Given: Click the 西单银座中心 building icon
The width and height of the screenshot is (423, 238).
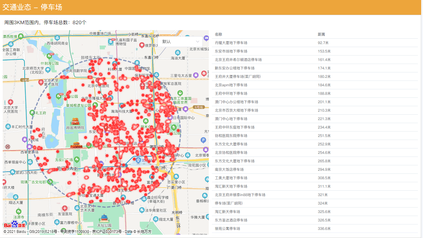Looking at the screenshot, I should [30, 162].
